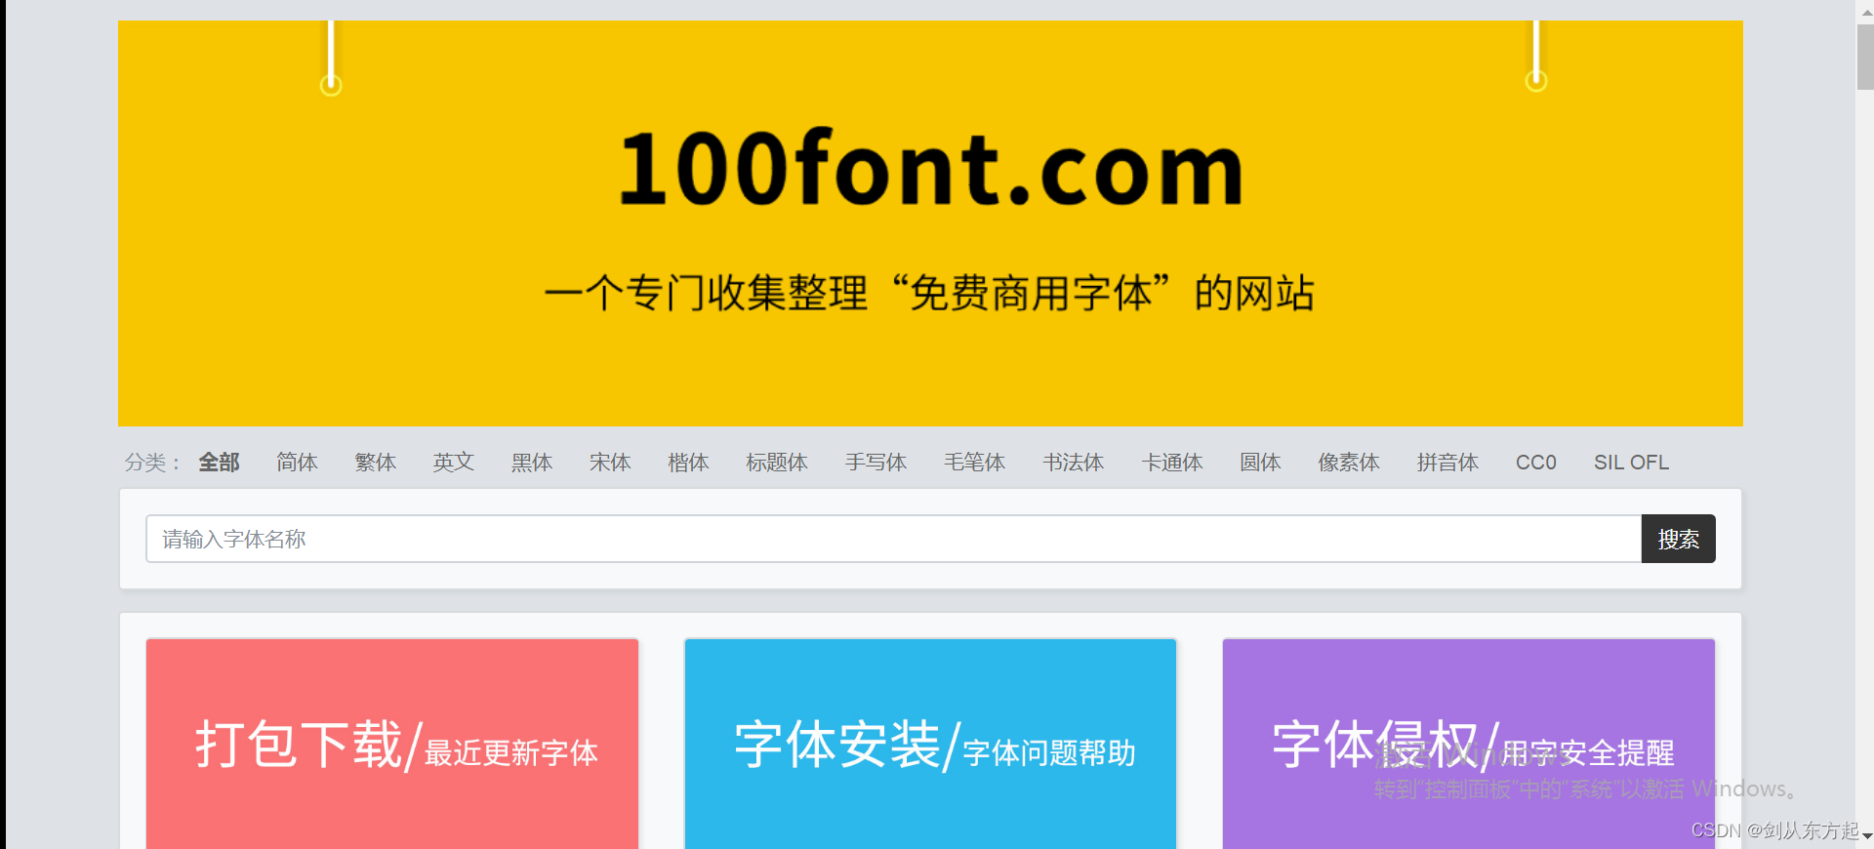Open the 字体侵权 用字安全提醒 card

click(1469, 744)
